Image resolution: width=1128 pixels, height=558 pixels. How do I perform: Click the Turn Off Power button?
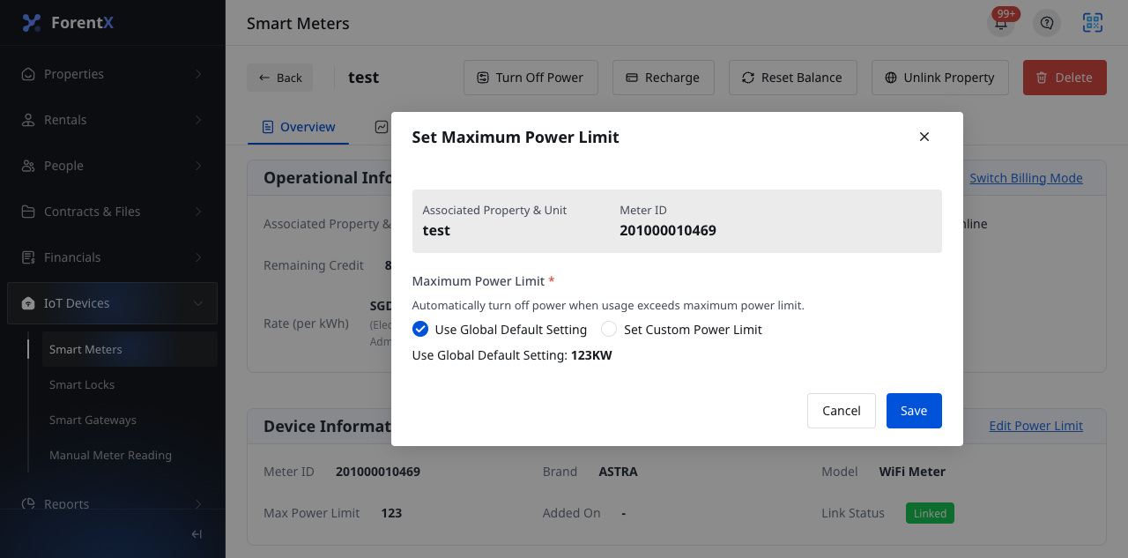click(531, 78)
